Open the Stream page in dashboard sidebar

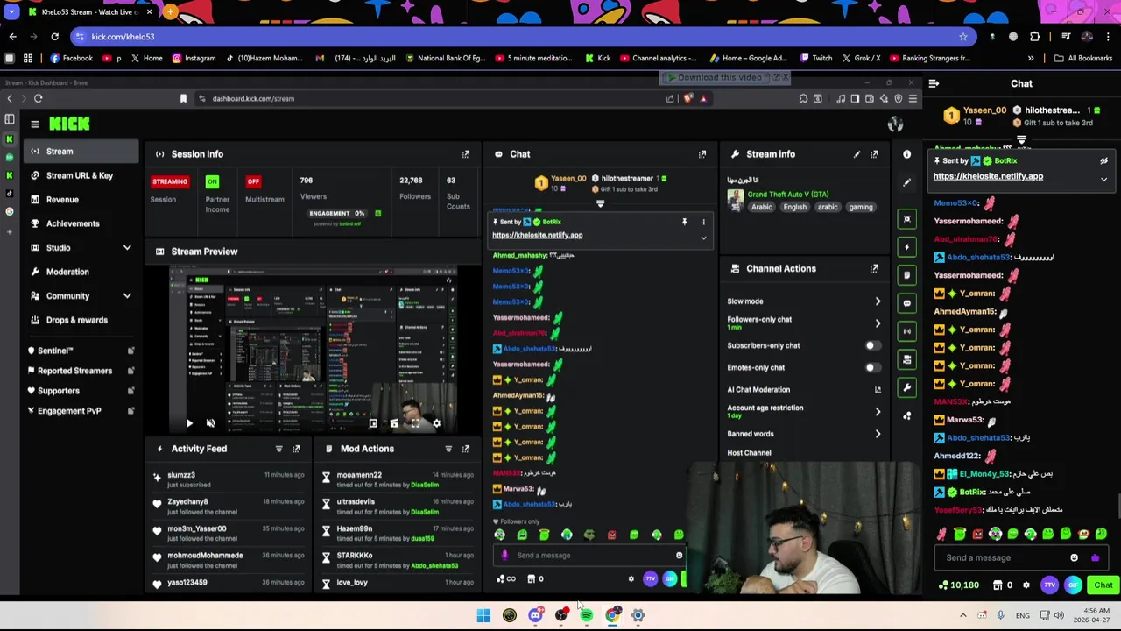(x=81, y=152)
